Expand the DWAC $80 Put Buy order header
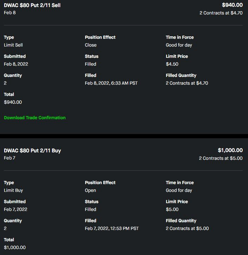Viewport: 248px width, 255px height. coord(32,151)
